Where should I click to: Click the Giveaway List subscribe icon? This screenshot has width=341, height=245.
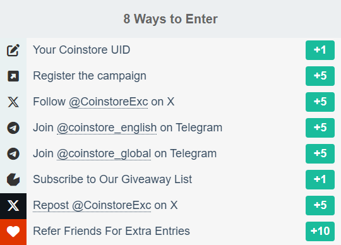[13, 179]
